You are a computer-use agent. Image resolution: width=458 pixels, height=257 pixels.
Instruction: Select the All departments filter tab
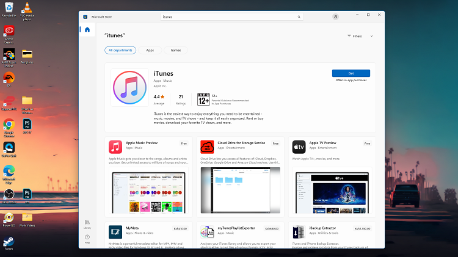coord(120,50)
